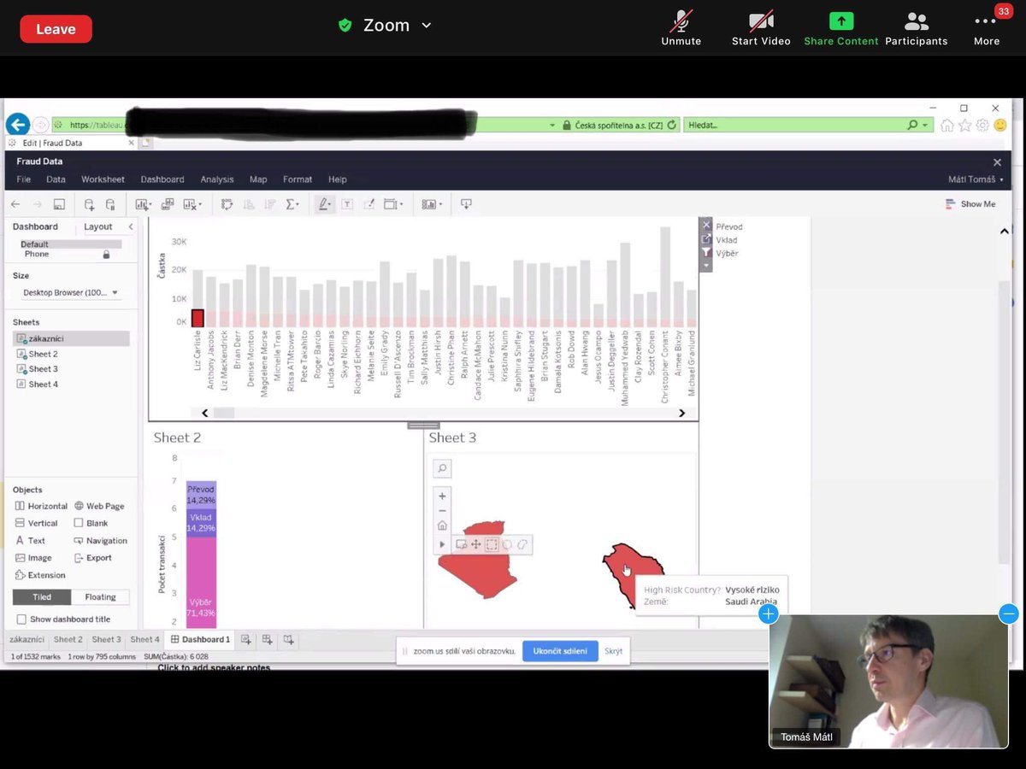Click the Show Mark Labels T icon
The image size is (1026, 769).
[347, 204]
